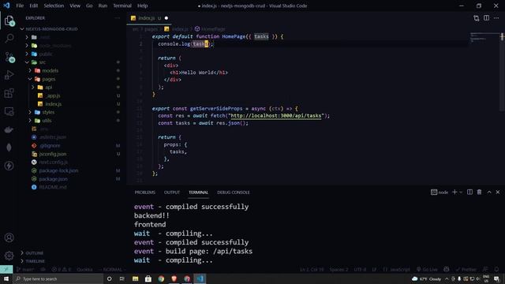Open the Run and Debug view
Screen dimensions: 505x284
[x=9, y=75]
